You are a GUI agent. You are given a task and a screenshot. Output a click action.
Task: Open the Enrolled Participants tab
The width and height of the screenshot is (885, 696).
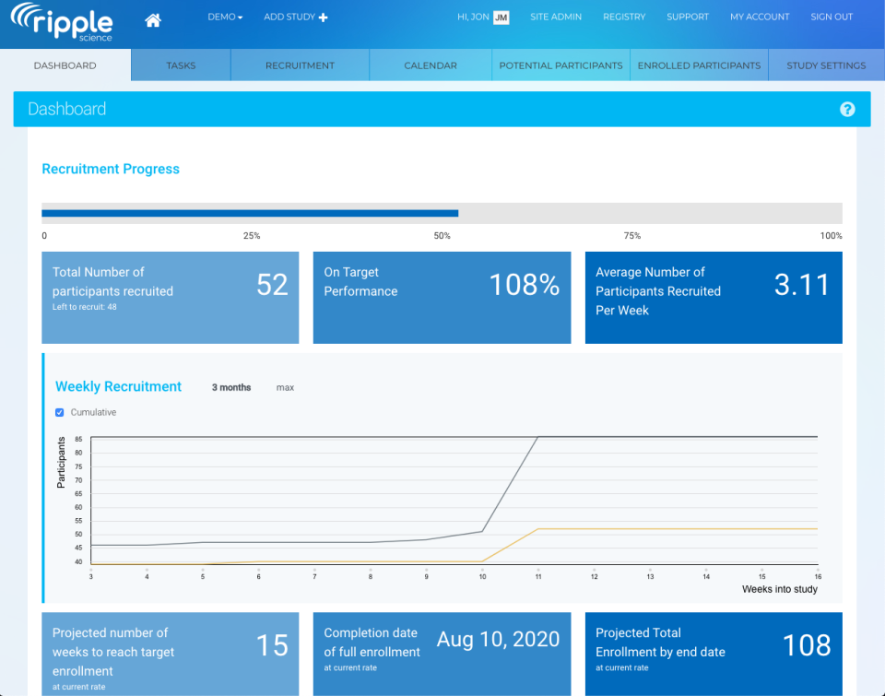699,65
